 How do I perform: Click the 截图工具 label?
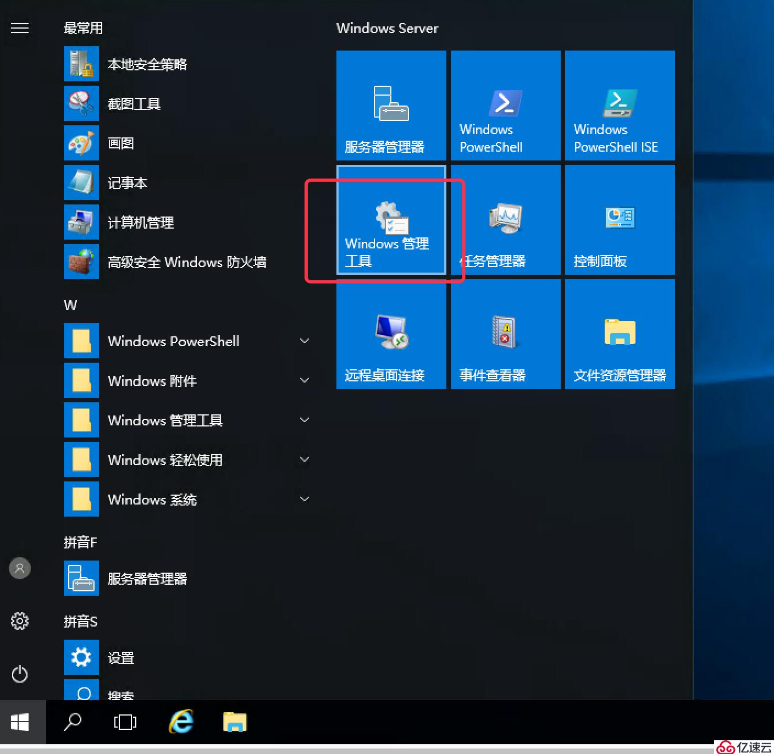coord(134,104)
